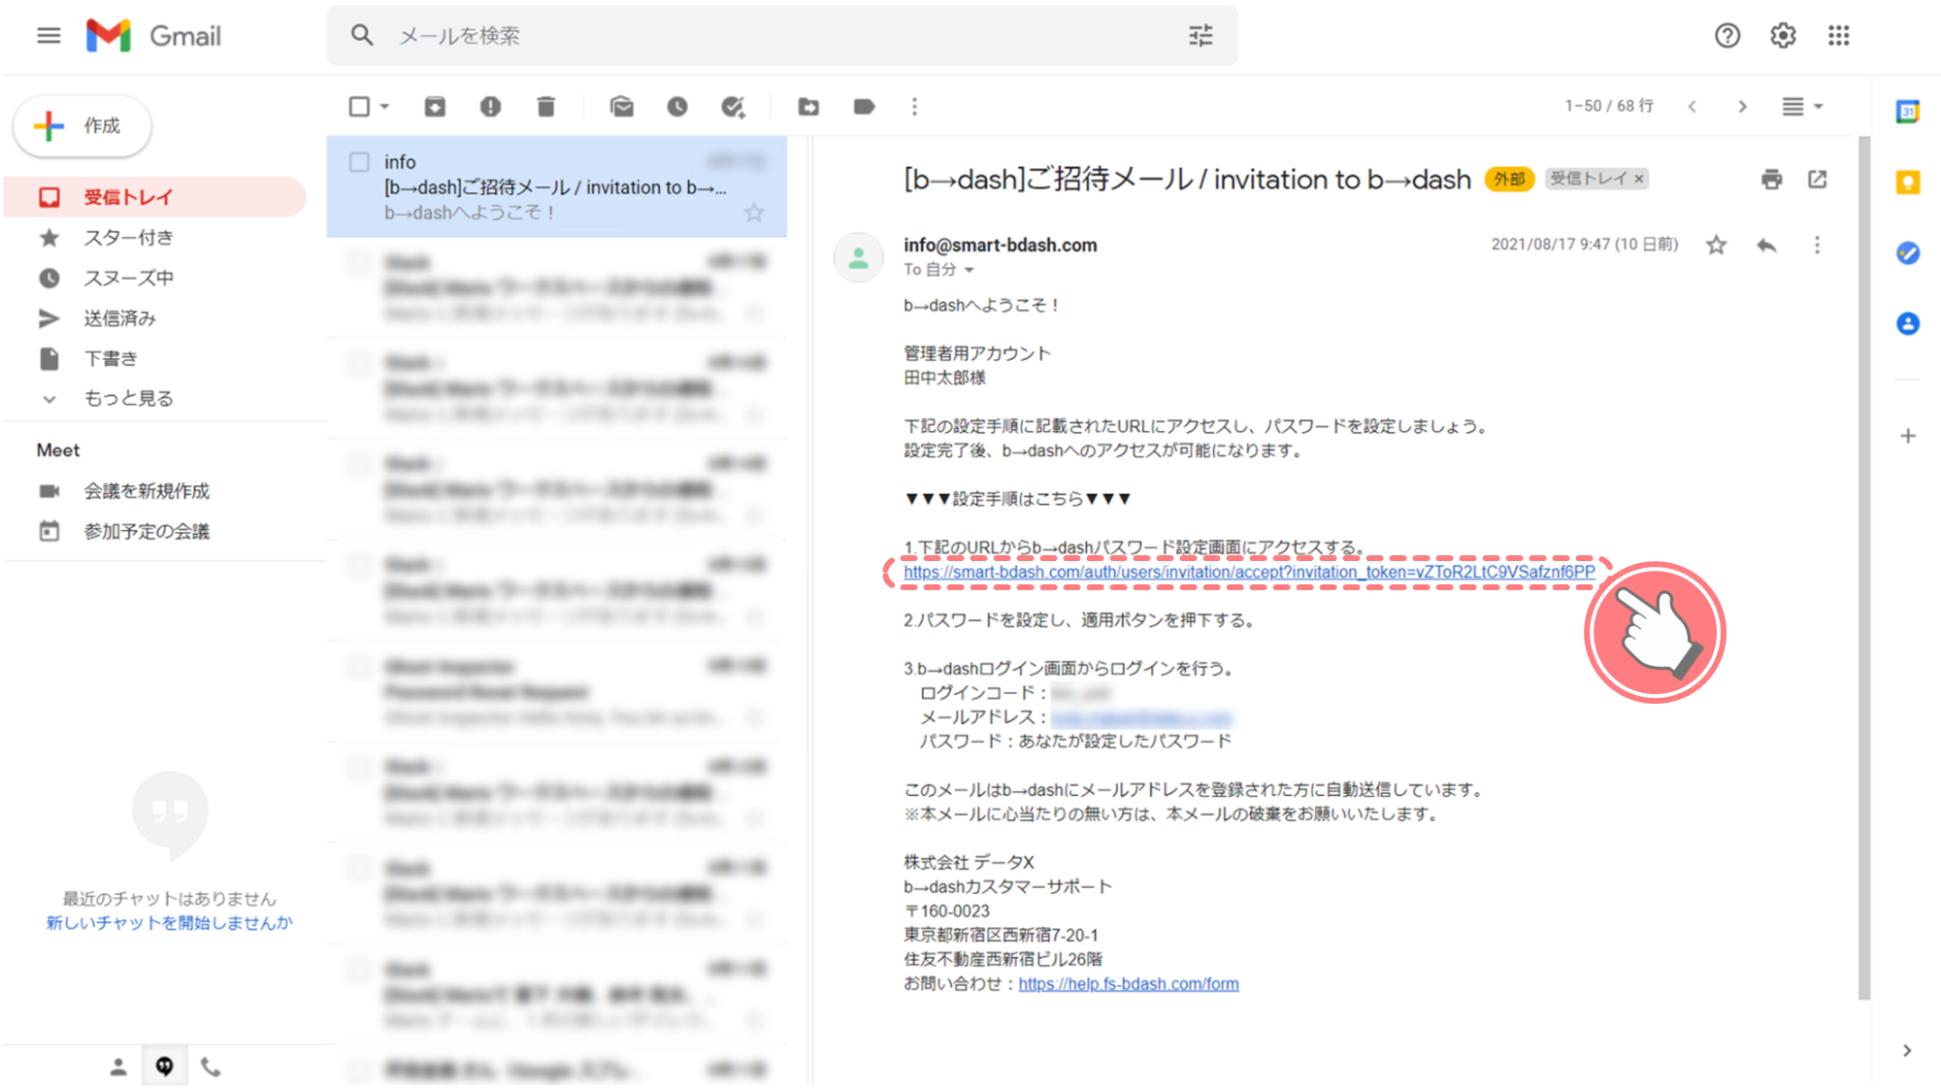This screenshot has height=1092, width=1941.
Task: Report spam with the exclamation icon
Action: point(490,107)
